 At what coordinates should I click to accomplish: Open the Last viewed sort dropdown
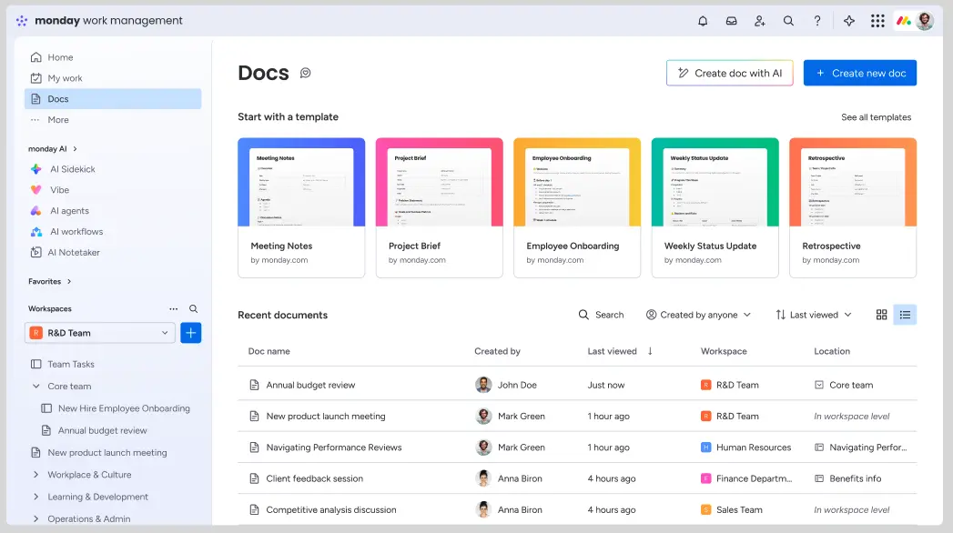pos(813,315)
